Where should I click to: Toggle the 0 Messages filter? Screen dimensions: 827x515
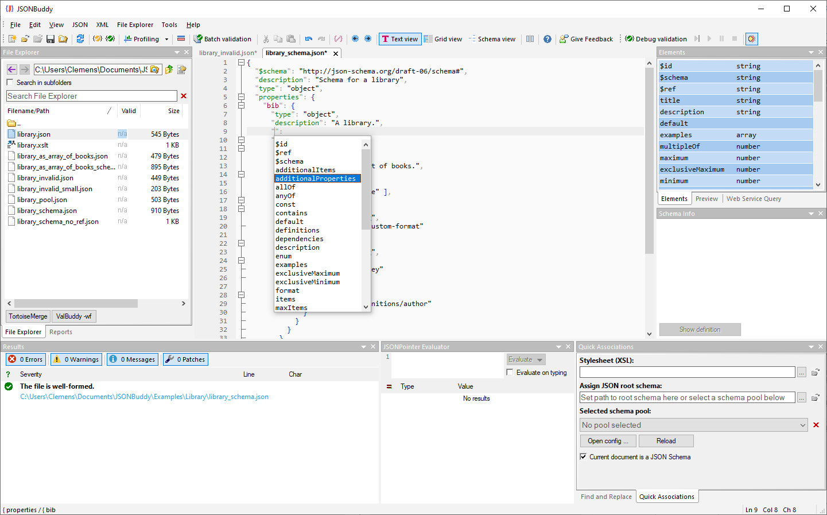(x=133, y=359)
